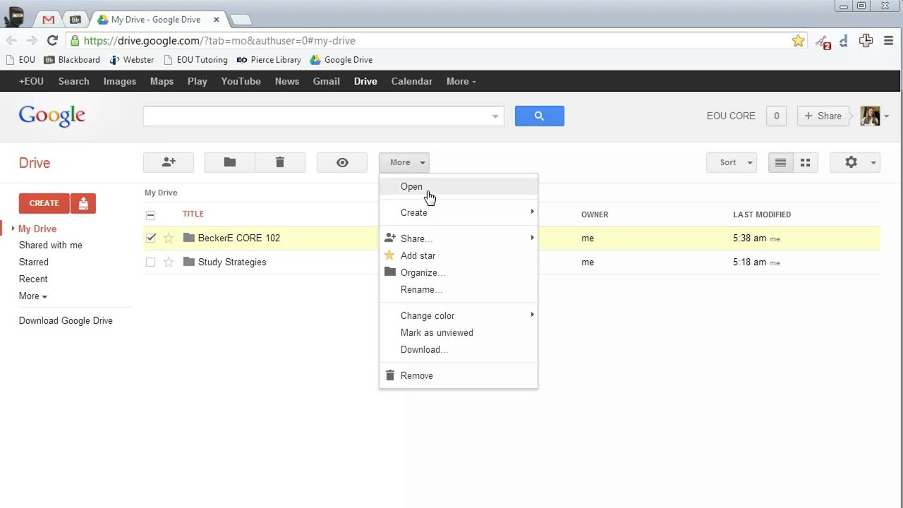Select Download... menu item
The width and height of the screenshot is (903, 508).
click(459, 349)
